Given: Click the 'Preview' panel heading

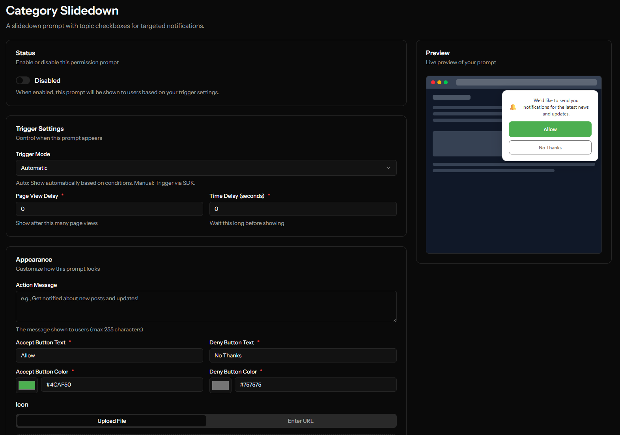Looking at the screenshot, I should [x=437, y=53].
